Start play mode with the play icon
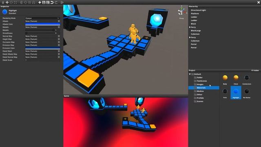Image resolution: width=261 pixels, height=147 pixels. (62, 2)
